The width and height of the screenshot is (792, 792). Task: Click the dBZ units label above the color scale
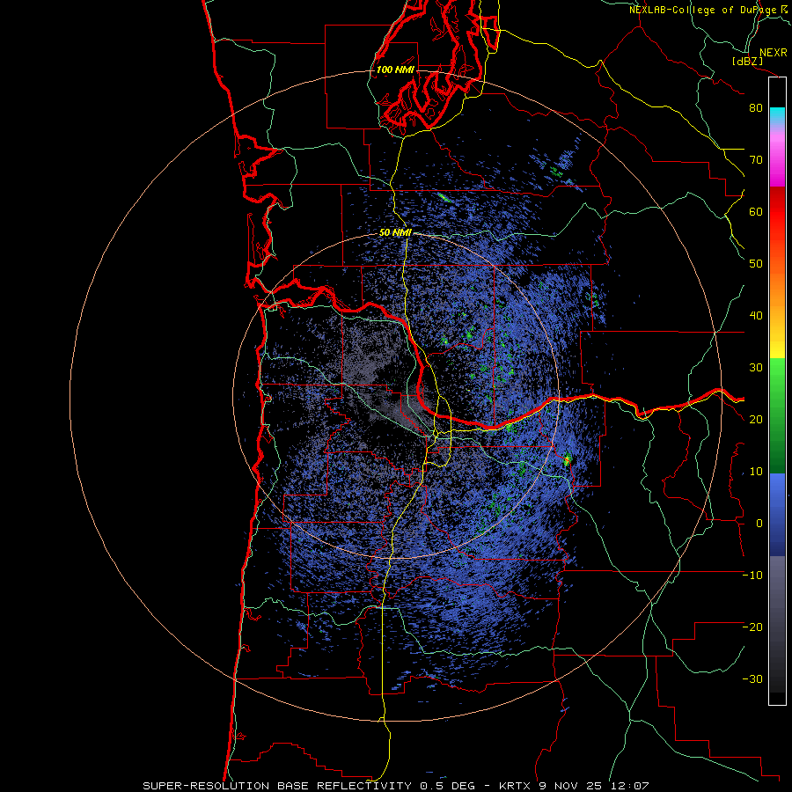(x=747, y=61)
